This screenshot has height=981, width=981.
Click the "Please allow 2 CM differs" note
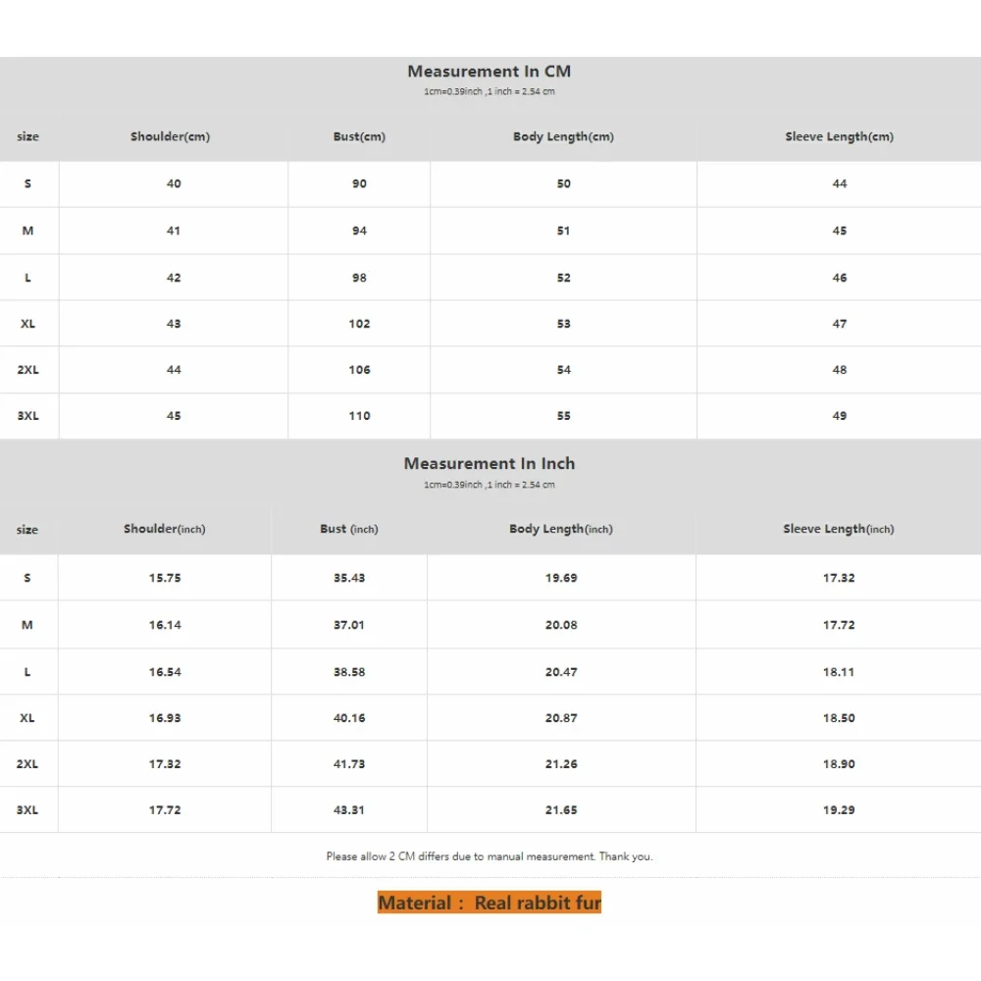(489, 856)
